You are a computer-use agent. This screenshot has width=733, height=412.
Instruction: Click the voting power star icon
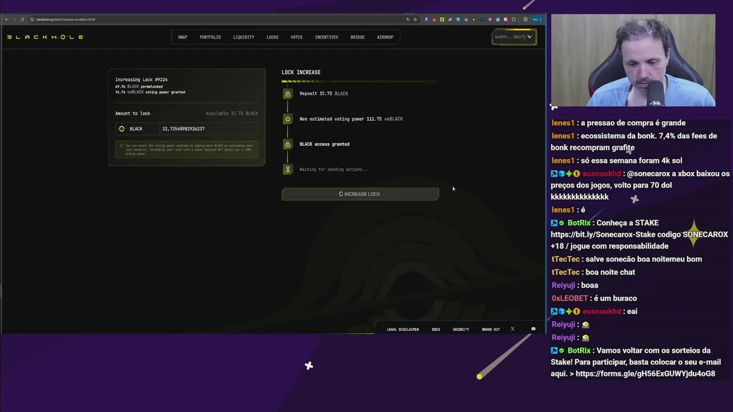coord(287,119)
